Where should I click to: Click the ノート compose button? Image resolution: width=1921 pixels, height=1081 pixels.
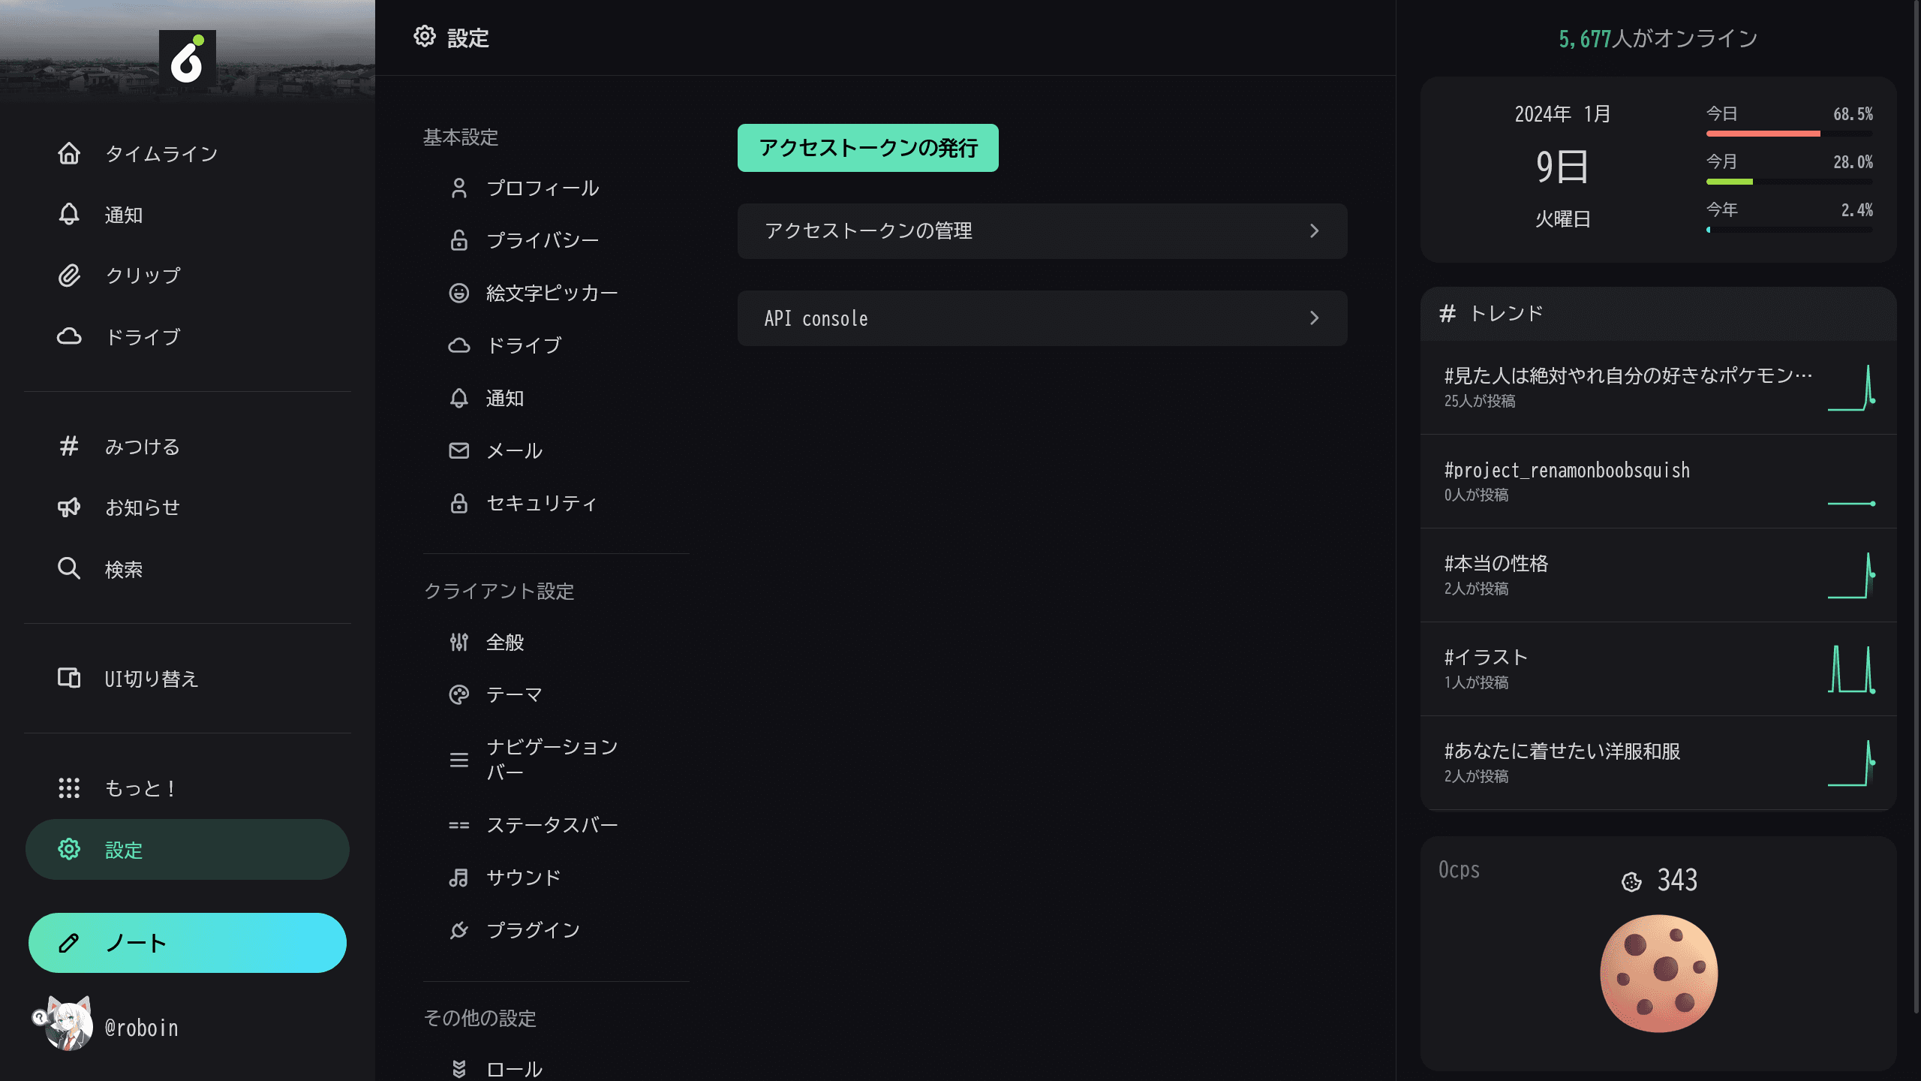click(x=188, y=943)
